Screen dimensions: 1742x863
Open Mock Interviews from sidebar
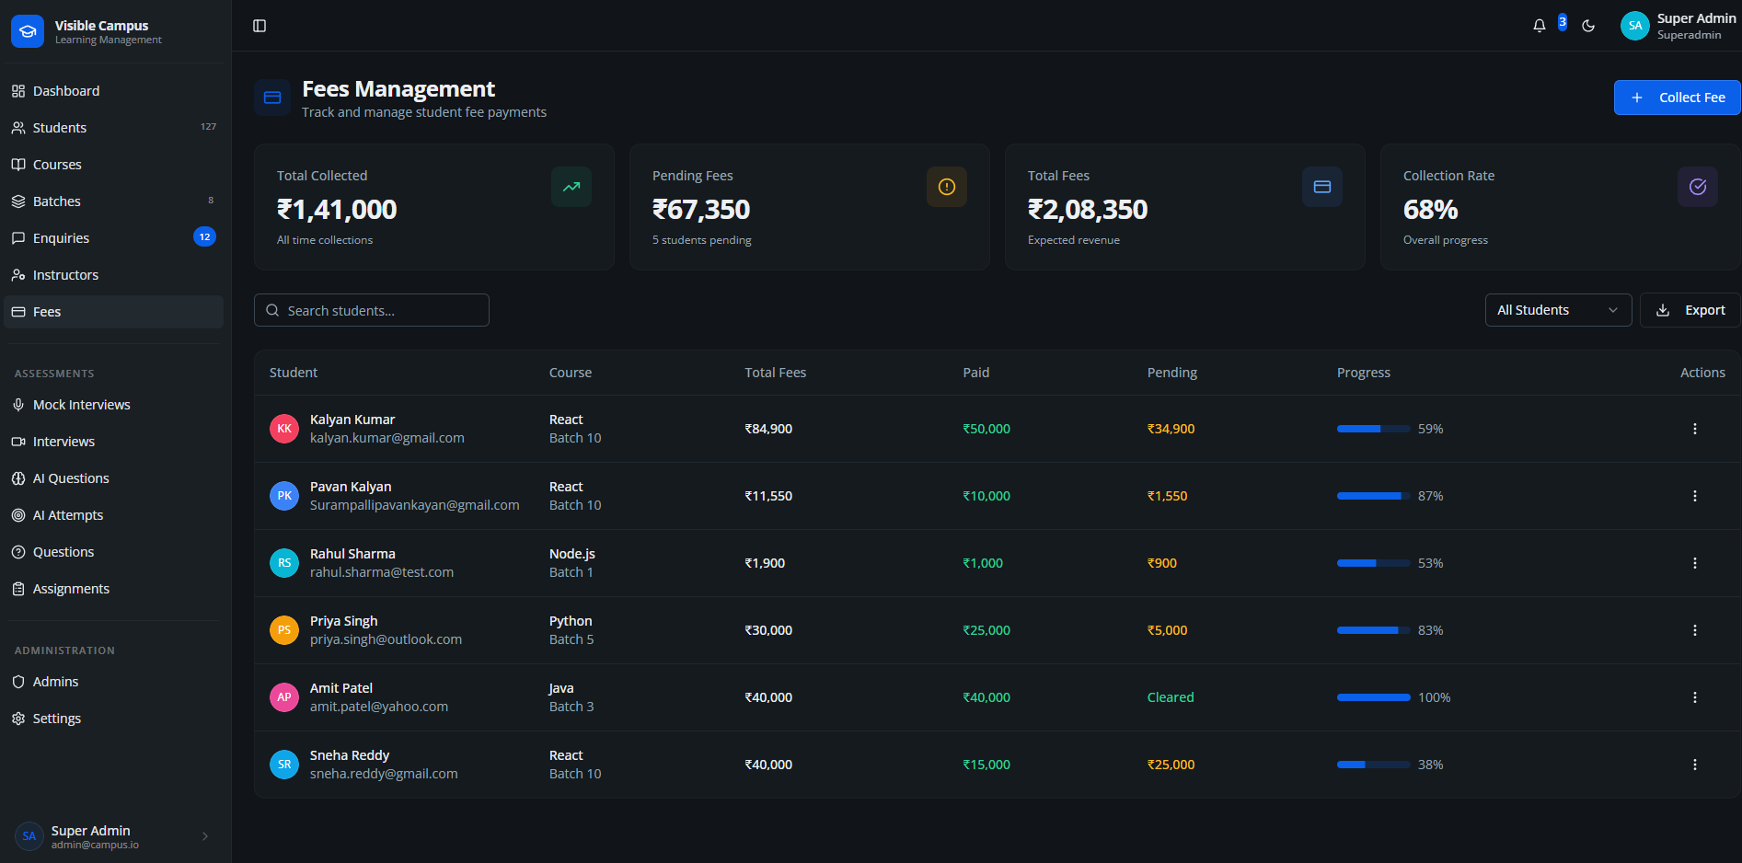[x=81, y=405]
